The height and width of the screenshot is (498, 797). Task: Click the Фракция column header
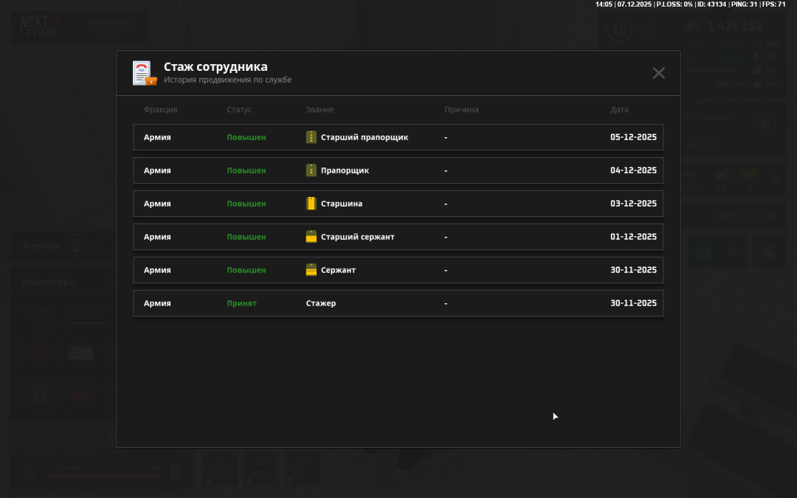click(x=160, y=110)
